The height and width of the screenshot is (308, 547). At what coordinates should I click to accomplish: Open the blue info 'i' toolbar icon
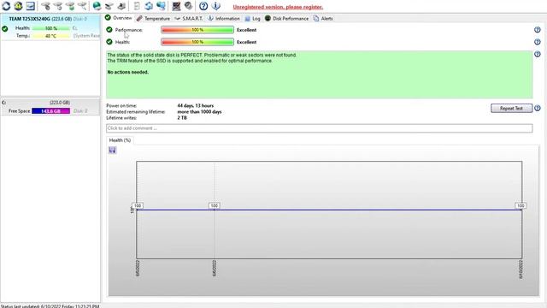(x=216, y=6)
